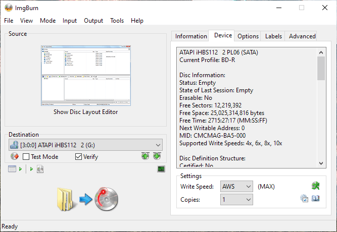Uncheck the Verify checkbox

point(78,157)
